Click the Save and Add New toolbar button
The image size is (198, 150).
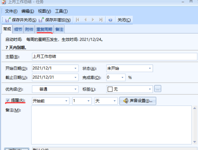pyautogui.click(x=55, y=20)
